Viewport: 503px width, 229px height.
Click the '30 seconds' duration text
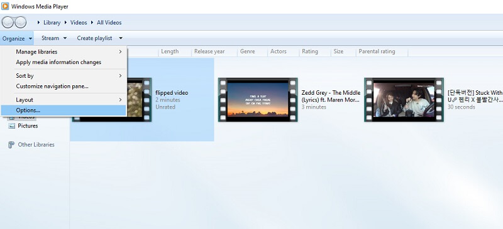pos(462,107)
